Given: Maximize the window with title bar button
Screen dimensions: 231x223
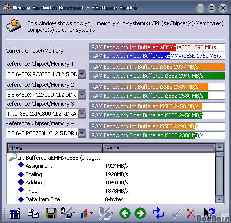Looking at the screenshot, I should point(211,8).
